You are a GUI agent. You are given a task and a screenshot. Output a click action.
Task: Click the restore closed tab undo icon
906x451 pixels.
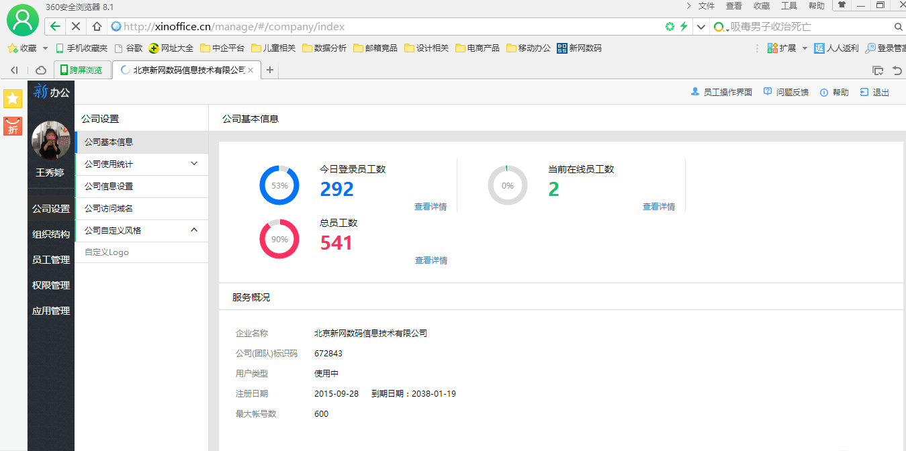pos(897,70)
